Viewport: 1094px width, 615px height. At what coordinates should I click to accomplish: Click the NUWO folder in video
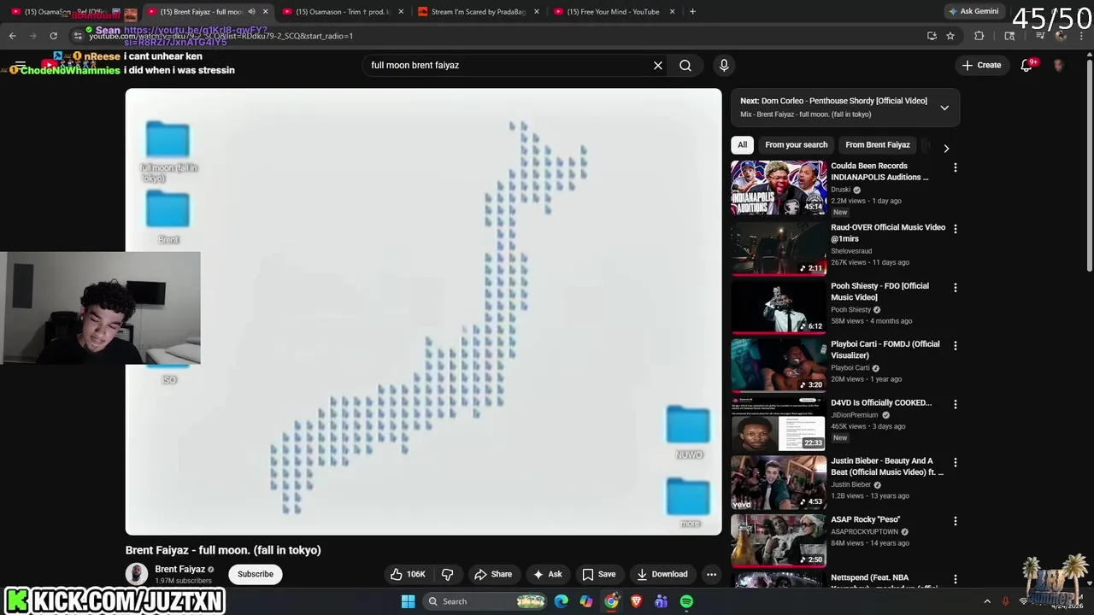[x=689, y=433]
